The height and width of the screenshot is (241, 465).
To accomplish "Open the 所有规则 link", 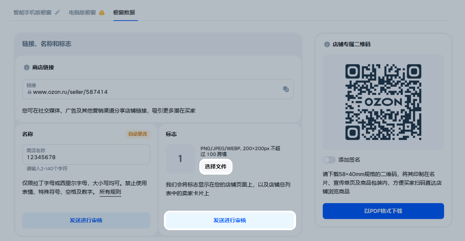I will (110, 192).
